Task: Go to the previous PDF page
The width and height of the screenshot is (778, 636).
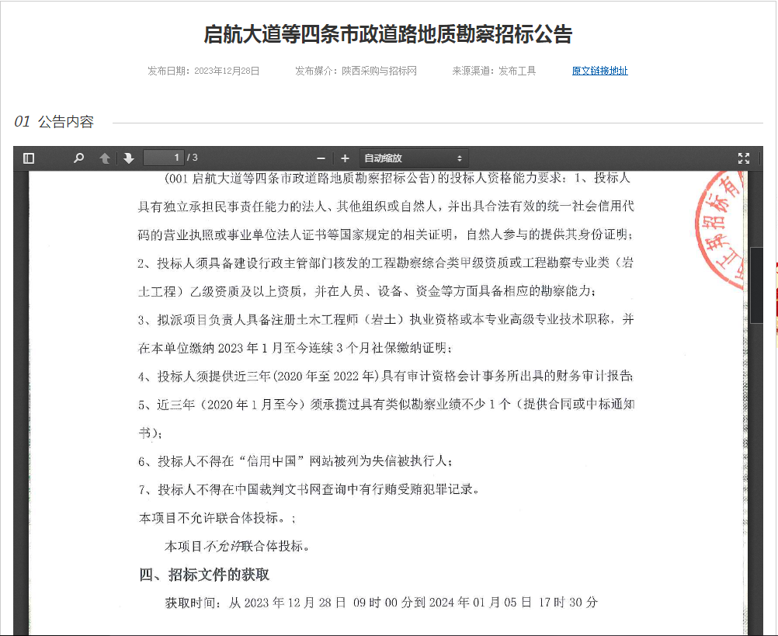Action: point(105,158)
